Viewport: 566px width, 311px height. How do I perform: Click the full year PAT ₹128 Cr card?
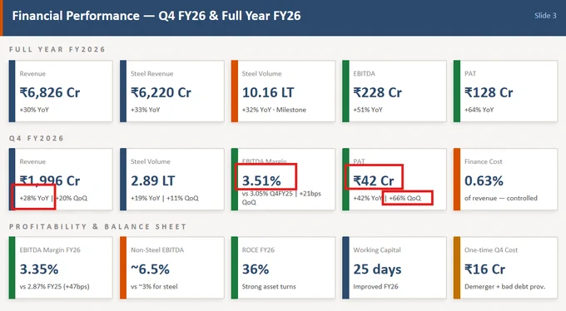click(505, 91)
